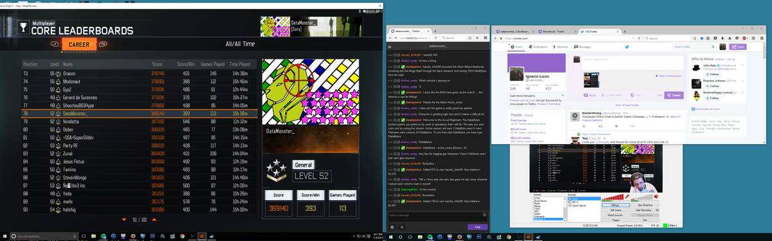Viewport: 772px width, 241px height.
Task: Click Stop Streaming in OBS
Action: 645,205
